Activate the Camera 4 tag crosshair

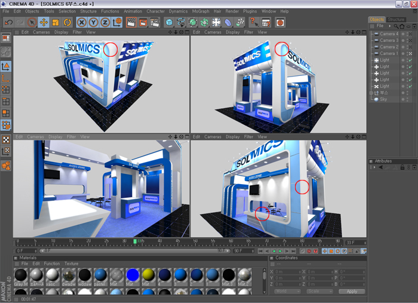click(411, 34)
